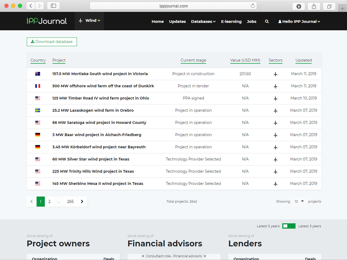Image resolution: width=347 pixels, height=260 pixels.
Task: Open the projects-per-page dropdown showing 10
Action: click(299, 201)
